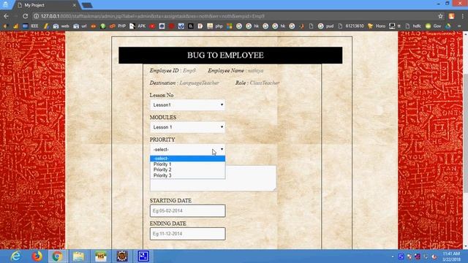Click the ENDING DATE input field
The height and width of the screenshot is (263, 468).
(187, 234)
